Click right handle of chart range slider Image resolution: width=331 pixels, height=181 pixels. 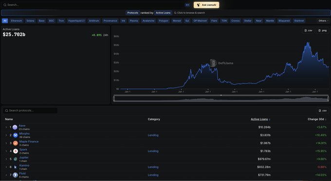[x=328, y=99]
